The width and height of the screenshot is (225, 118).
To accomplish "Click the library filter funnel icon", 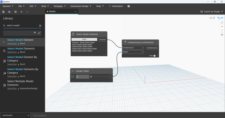I will point(35,33).
